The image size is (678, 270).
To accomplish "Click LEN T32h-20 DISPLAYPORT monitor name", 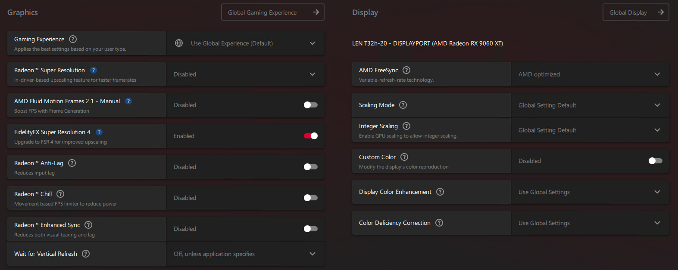I will click(428, 43).
